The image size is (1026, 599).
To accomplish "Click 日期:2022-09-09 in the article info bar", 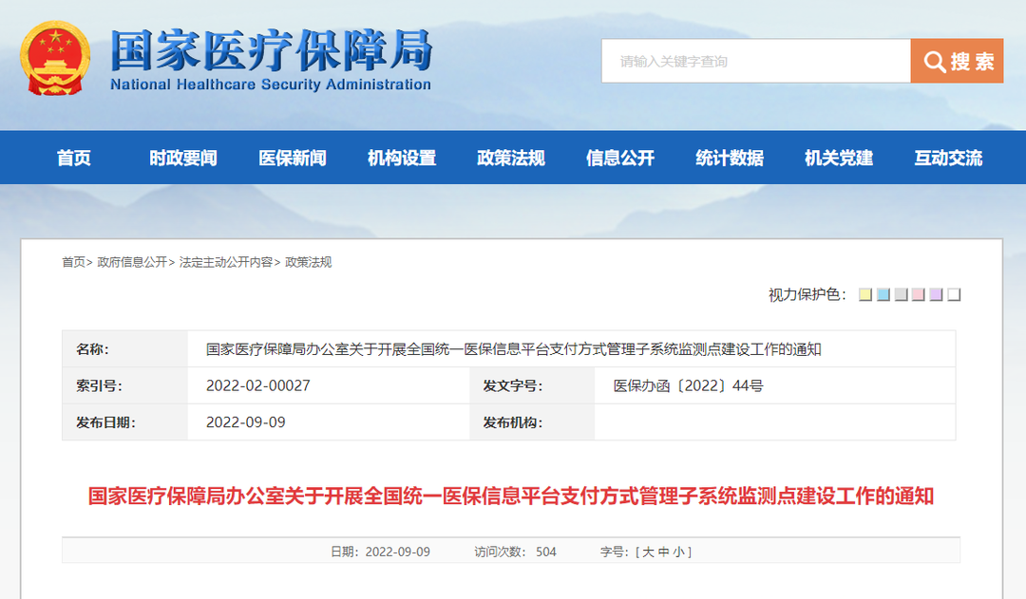I will [x=380, y=552].
